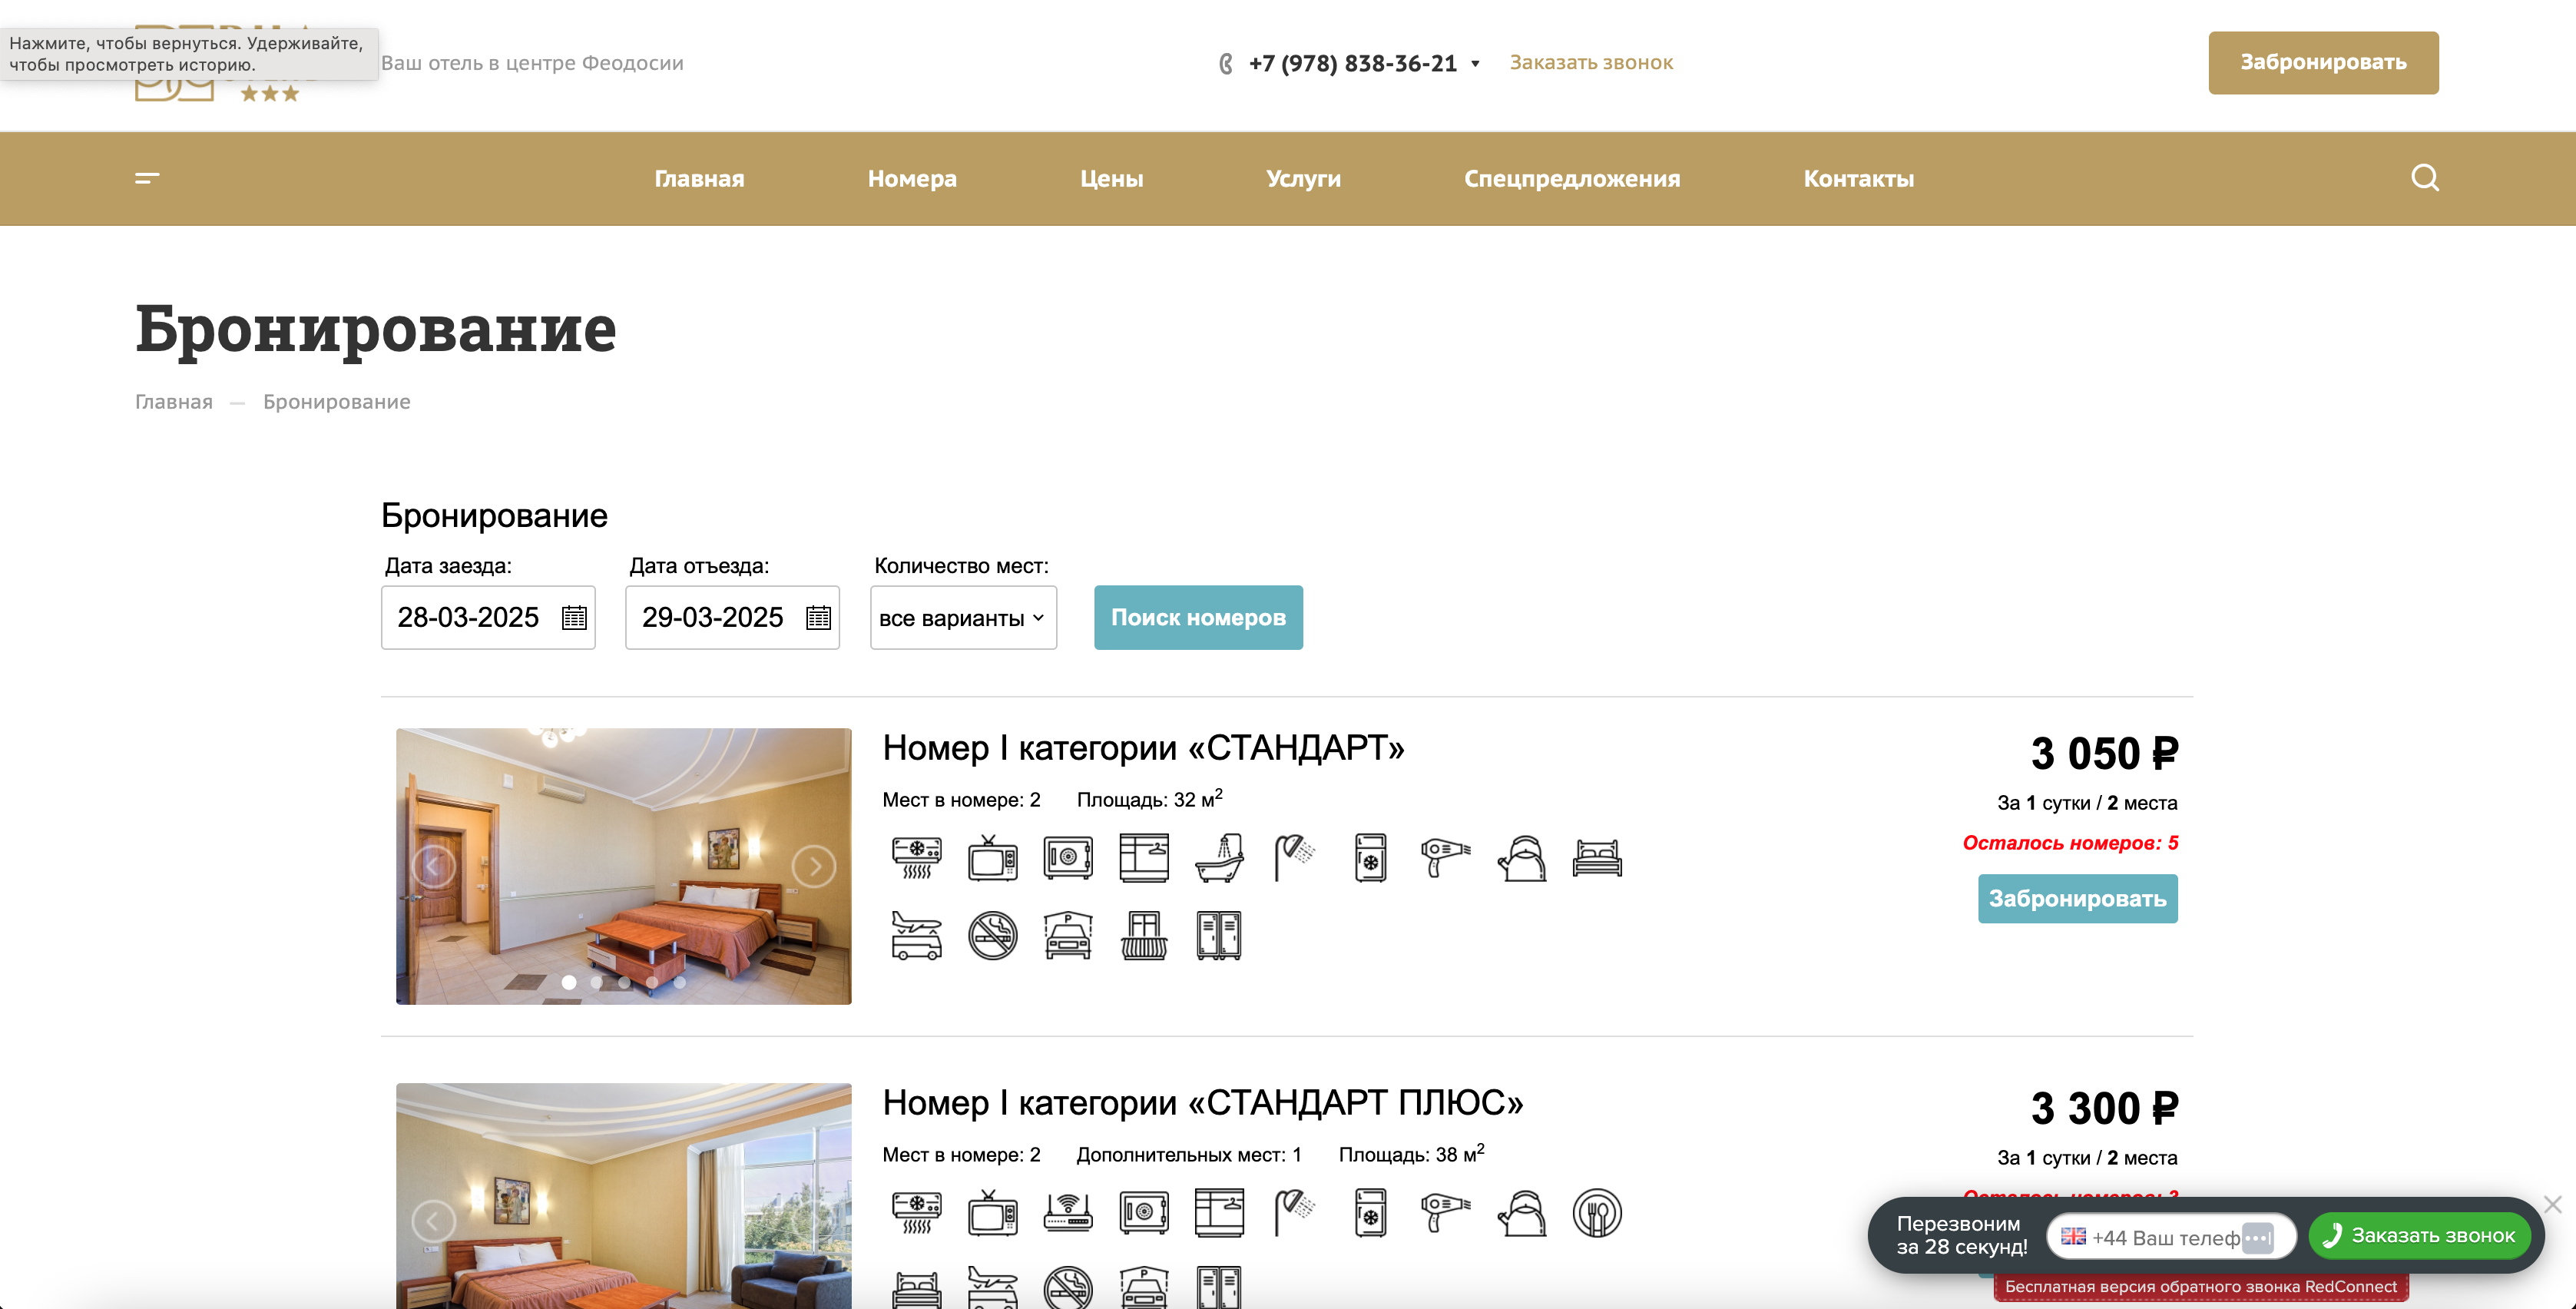Click the price '3 050 ₽'
Viewport: 2576px width, 1309px height.
2104,753
